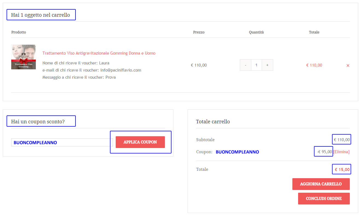361x216 pixels.
Task: Click the Subtotale amount of 110 euro
Action: click(x=342, y=139)
